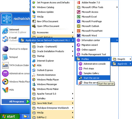Expand the Apache Tomcat 5.0 arrow

click(x=73, y=94)
